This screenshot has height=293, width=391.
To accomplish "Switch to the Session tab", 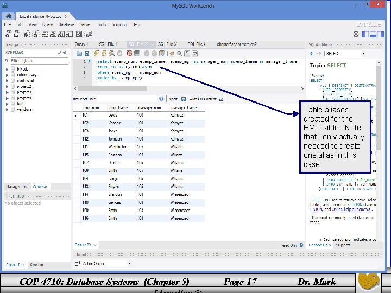I will [36, 265].
